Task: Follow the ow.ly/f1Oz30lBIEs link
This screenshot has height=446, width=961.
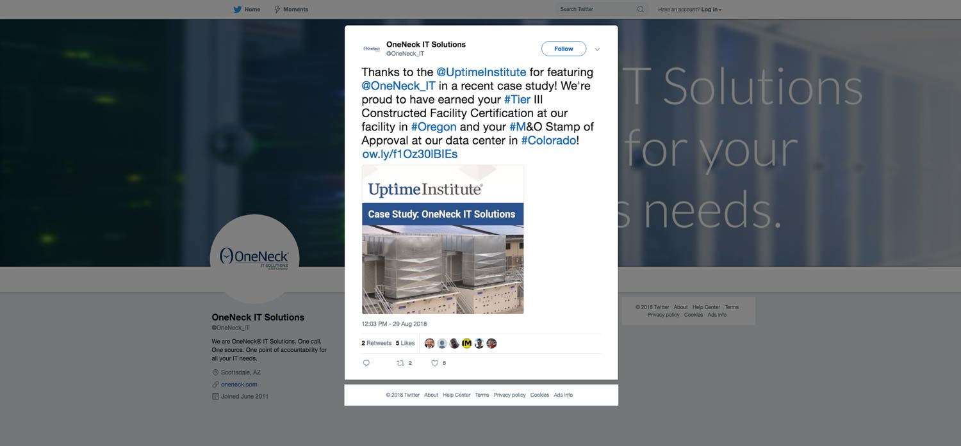Action: click(410, 154)
